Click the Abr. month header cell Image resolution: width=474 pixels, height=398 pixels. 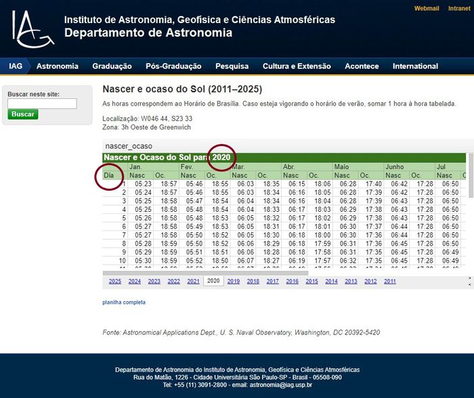click(x=307, y=167)
